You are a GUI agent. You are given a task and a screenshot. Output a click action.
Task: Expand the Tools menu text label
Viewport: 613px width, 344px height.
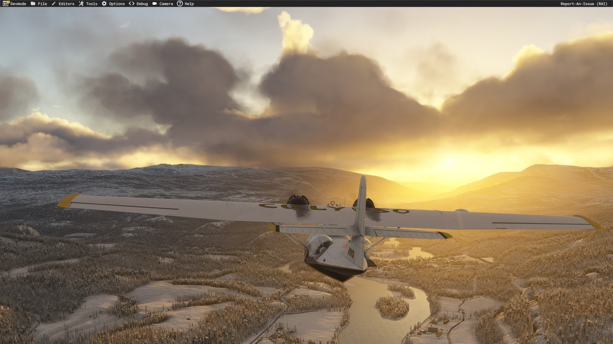pos(92,4)
